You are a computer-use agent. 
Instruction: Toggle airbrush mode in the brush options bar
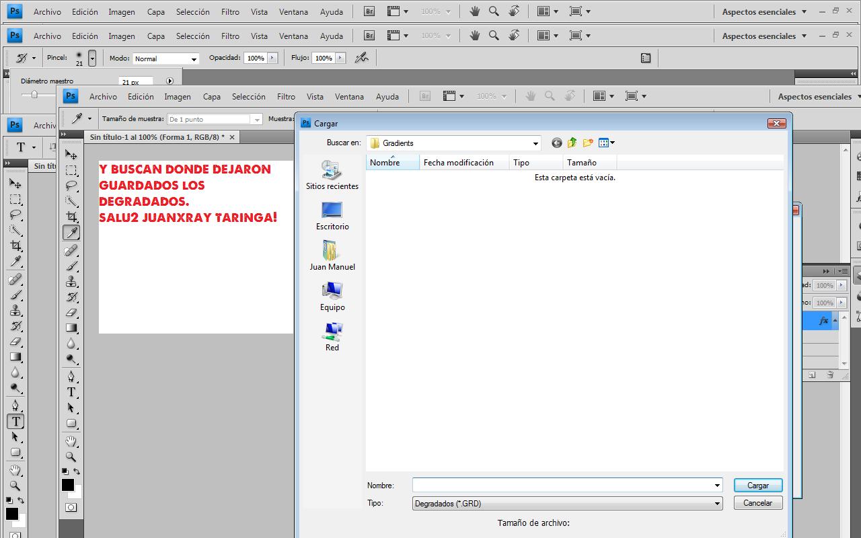(x=362, y=58)
